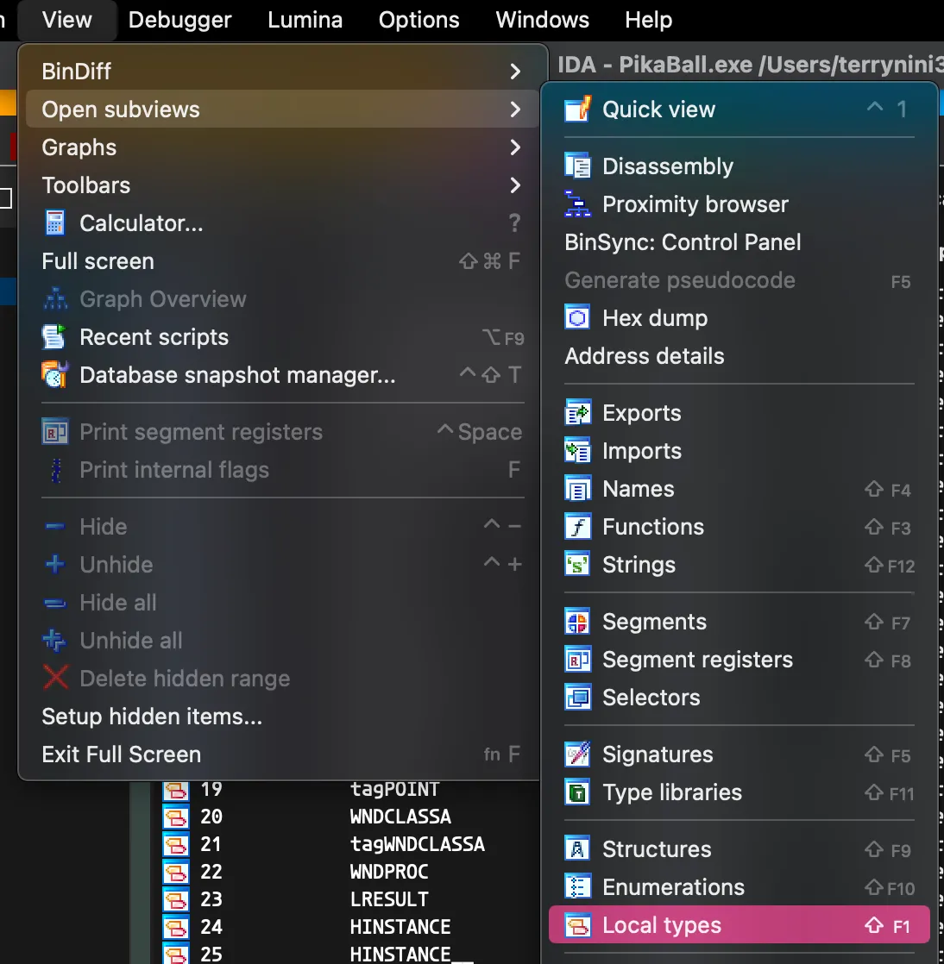This screenshot has width=944, height=964.
Task: Expand the Graphs submenu arrow
Action: (516, 147)
